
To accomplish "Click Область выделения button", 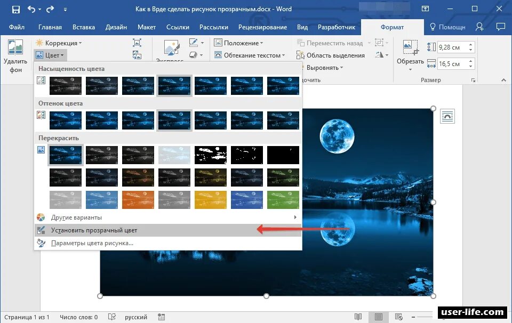I will coord(331,55).
